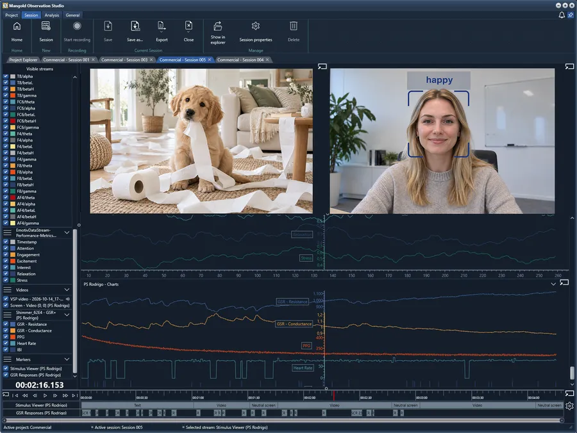Click the GSR - Conductance chart label

294,324
